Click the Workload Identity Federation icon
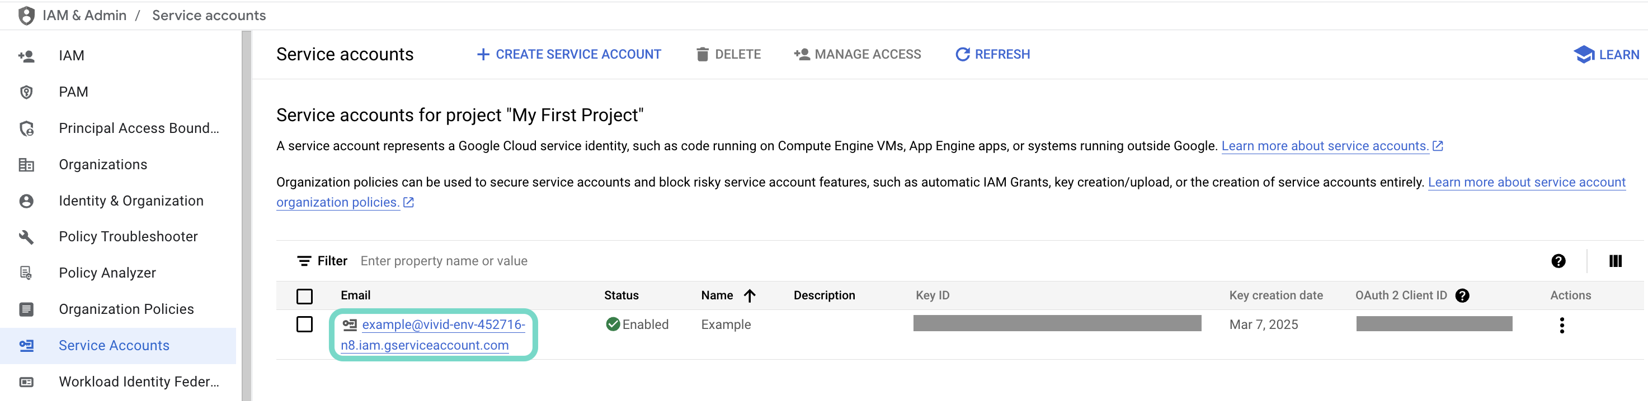 [x=26, y=383]
